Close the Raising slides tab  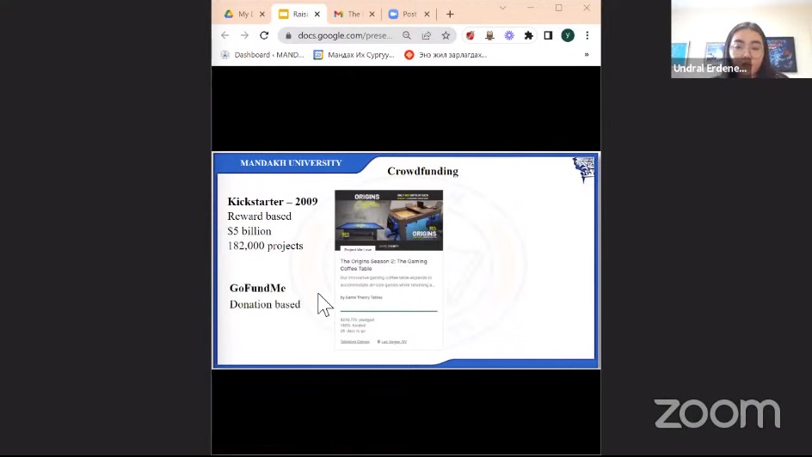(317, 14)
